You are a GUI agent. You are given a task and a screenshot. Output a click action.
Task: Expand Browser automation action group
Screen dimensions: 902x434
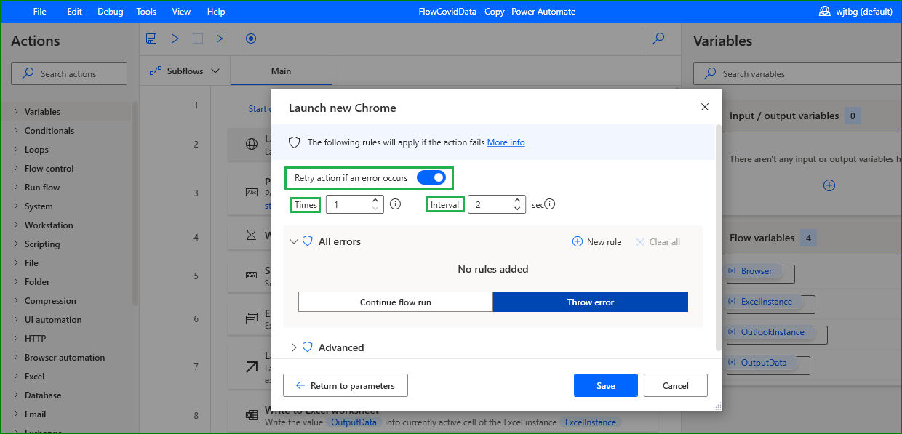[16, 358]
